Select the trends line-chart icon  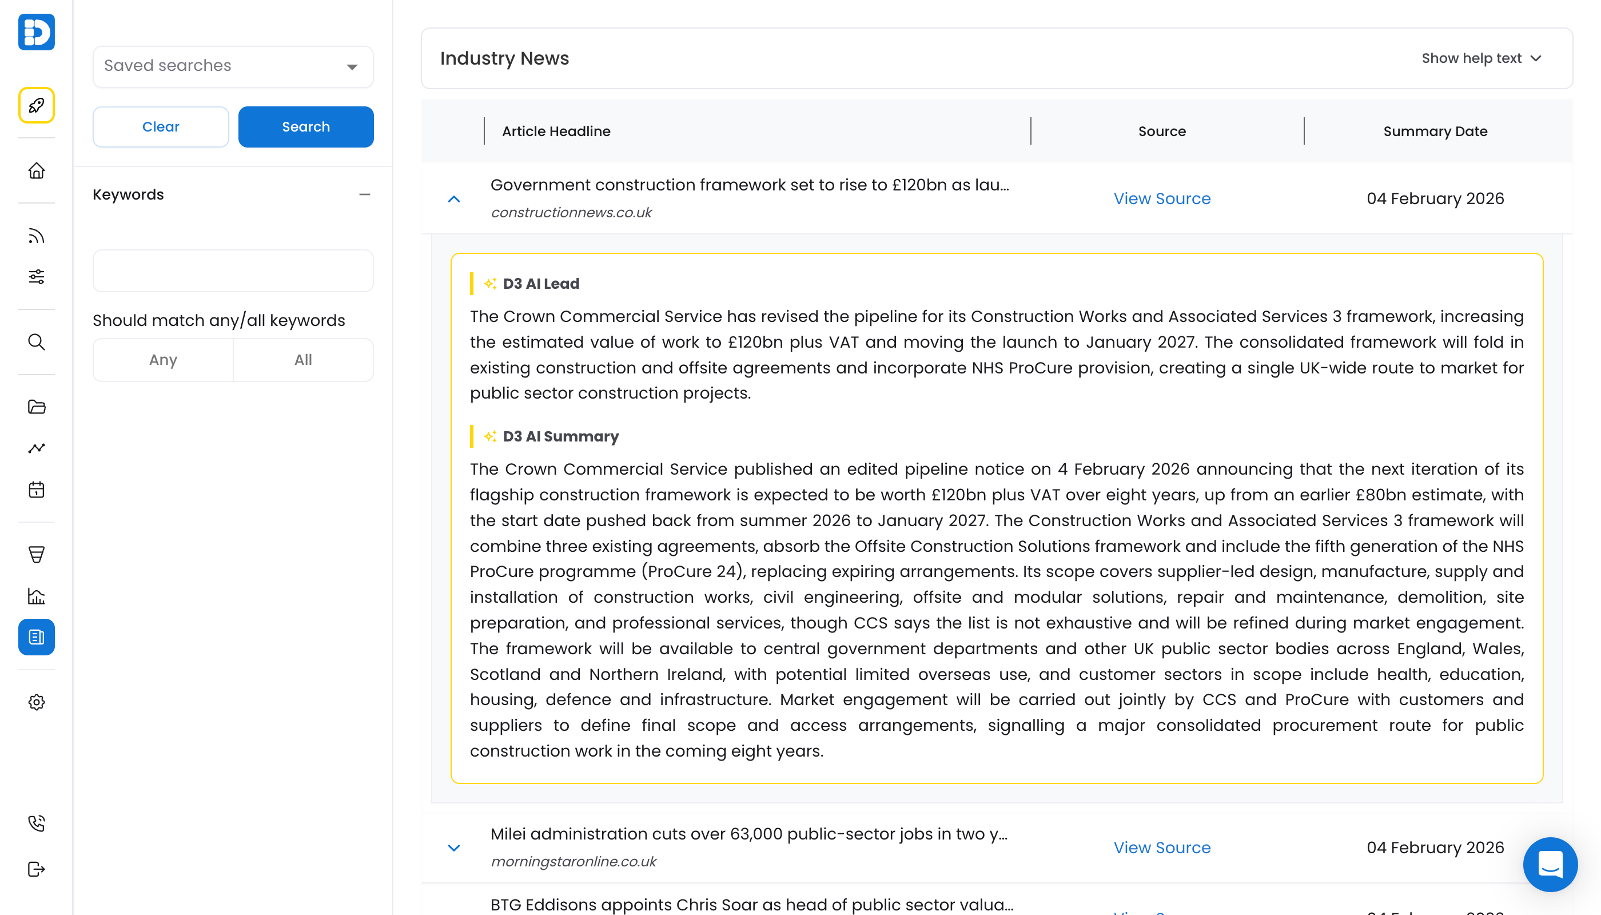click(36, 448)
